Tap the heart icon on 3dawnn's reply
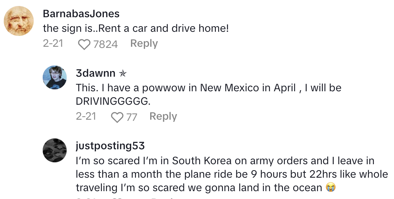Screen dimensions: 394x199 pyautogui.click(x=117, y=117)
